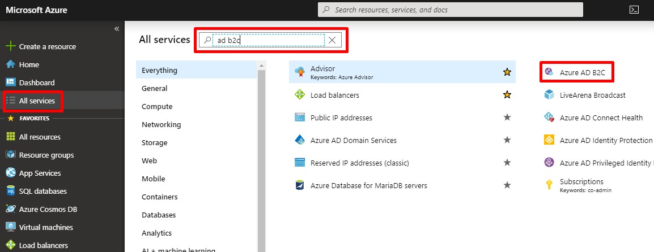This screenshot has width=654, height=252.
Task: Click the magnifier icon in the services filter
Action: click(x=207, y=40)
